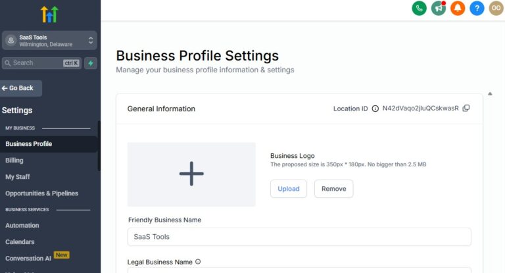Open the user avatar menu
Image resolution: width=505 pixels, height=273 pixels.
tap(496, 8)
